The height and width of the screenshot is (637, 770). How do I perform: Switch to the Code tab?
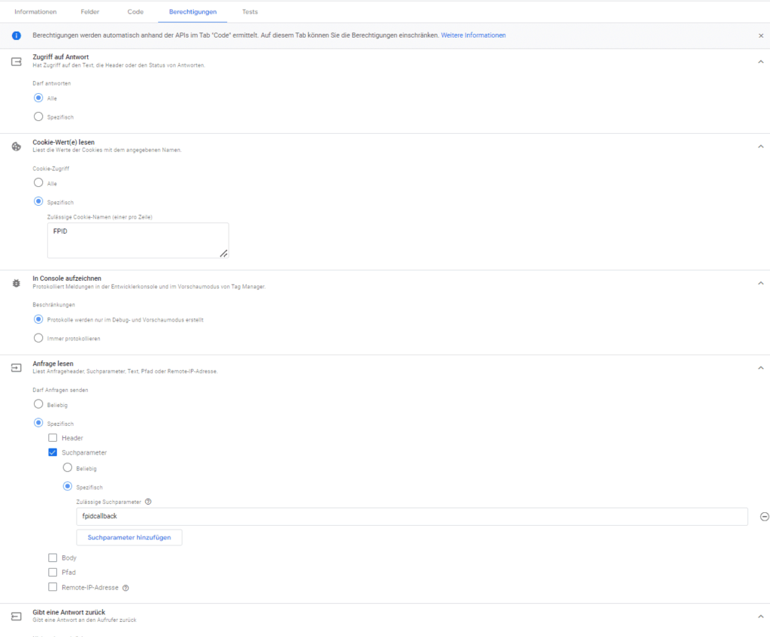[135, 12]
